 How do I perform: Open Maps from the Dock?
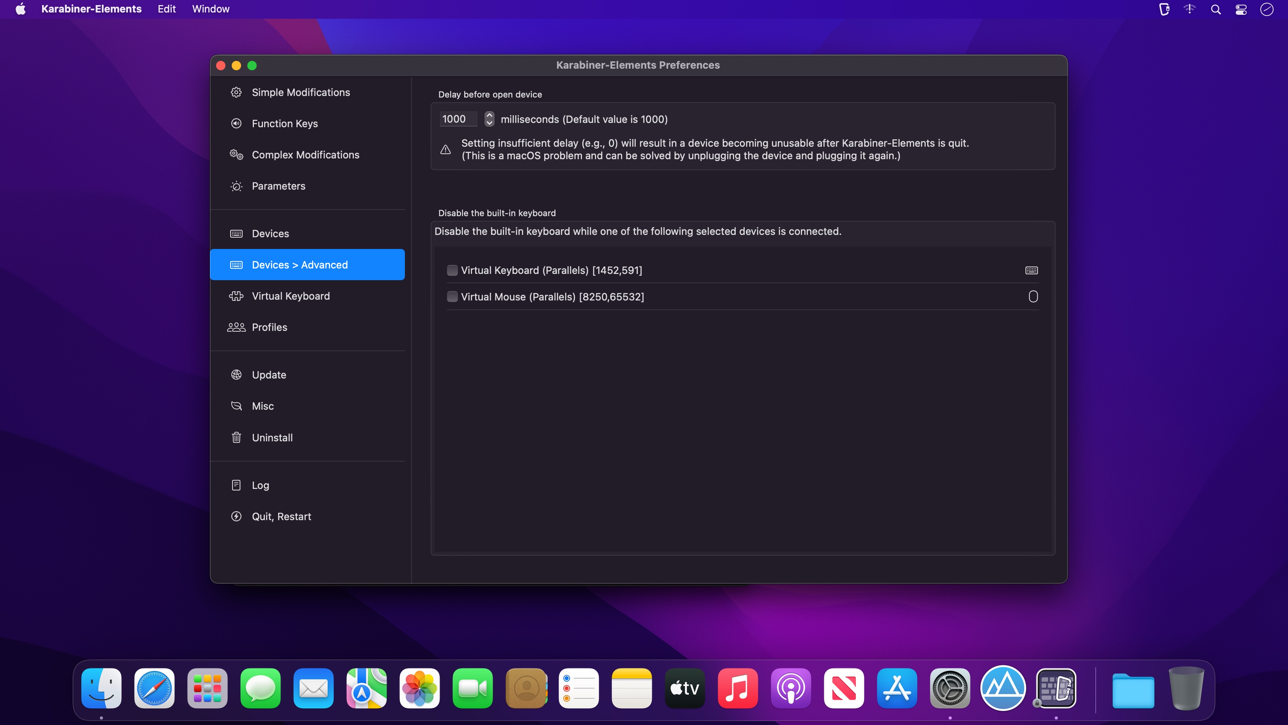click(x=367, y=688)
